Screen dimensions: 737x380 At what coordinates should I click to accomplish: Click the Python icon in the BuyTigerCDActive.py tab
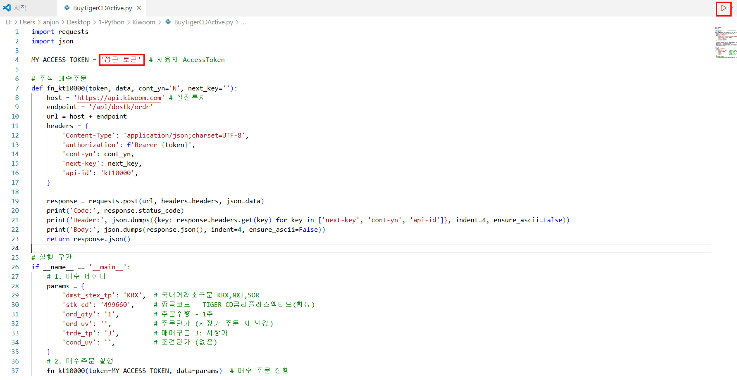(x=67, y=8)
